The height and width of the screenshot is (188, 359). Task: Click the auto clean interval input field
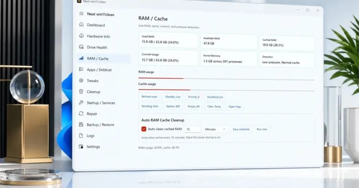(192, 129)
